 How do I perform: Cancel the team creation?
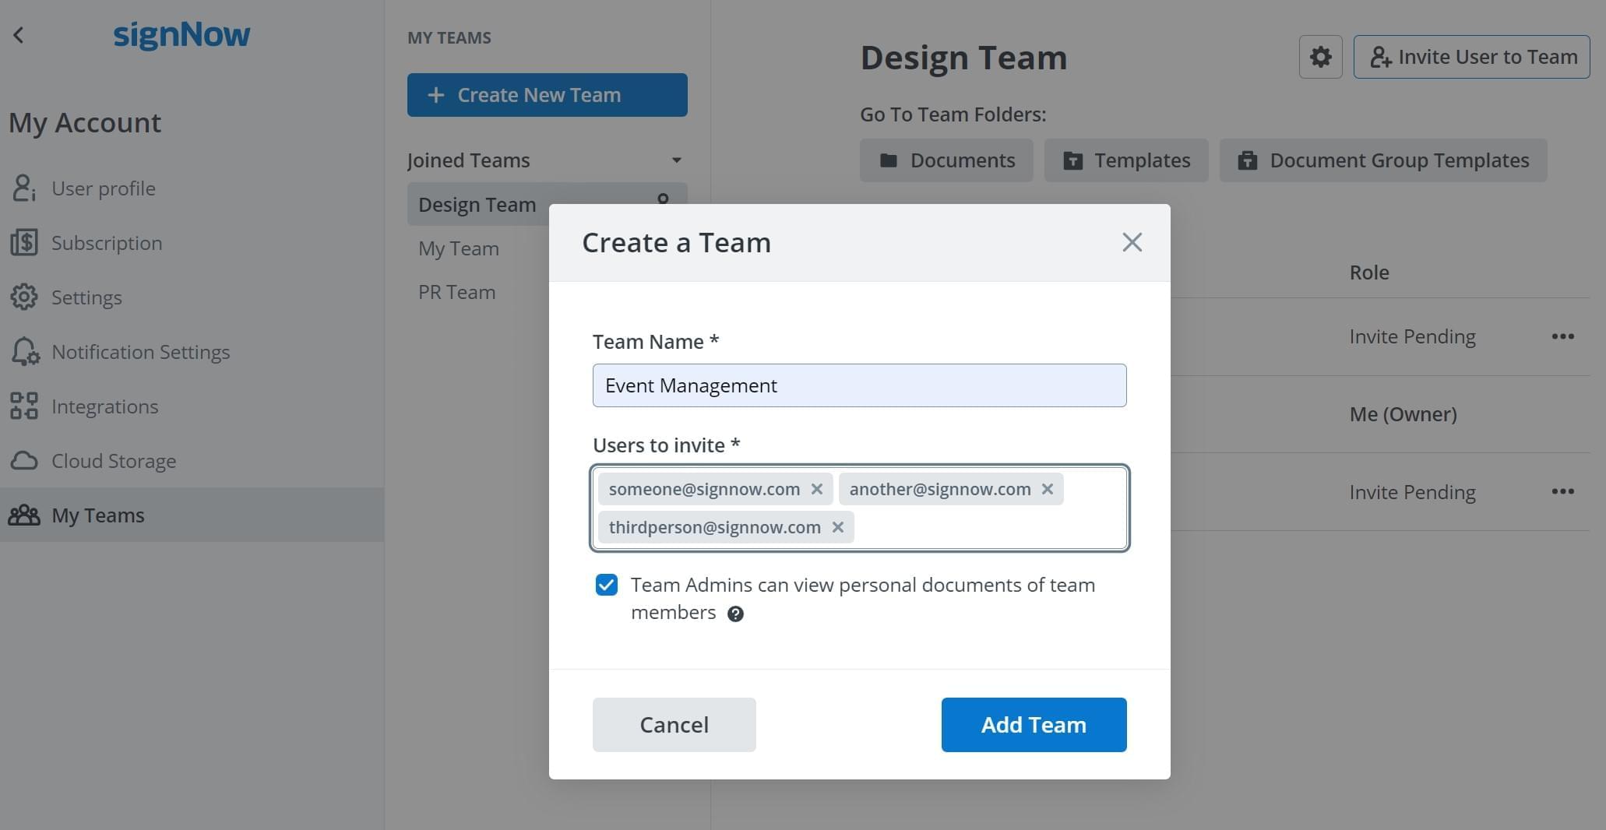pyautogui.click(x=674, y=725)
